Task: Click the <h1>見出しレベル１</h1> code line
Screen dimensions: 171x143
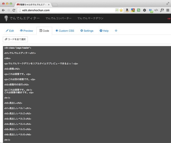Action: pos(18,108)
